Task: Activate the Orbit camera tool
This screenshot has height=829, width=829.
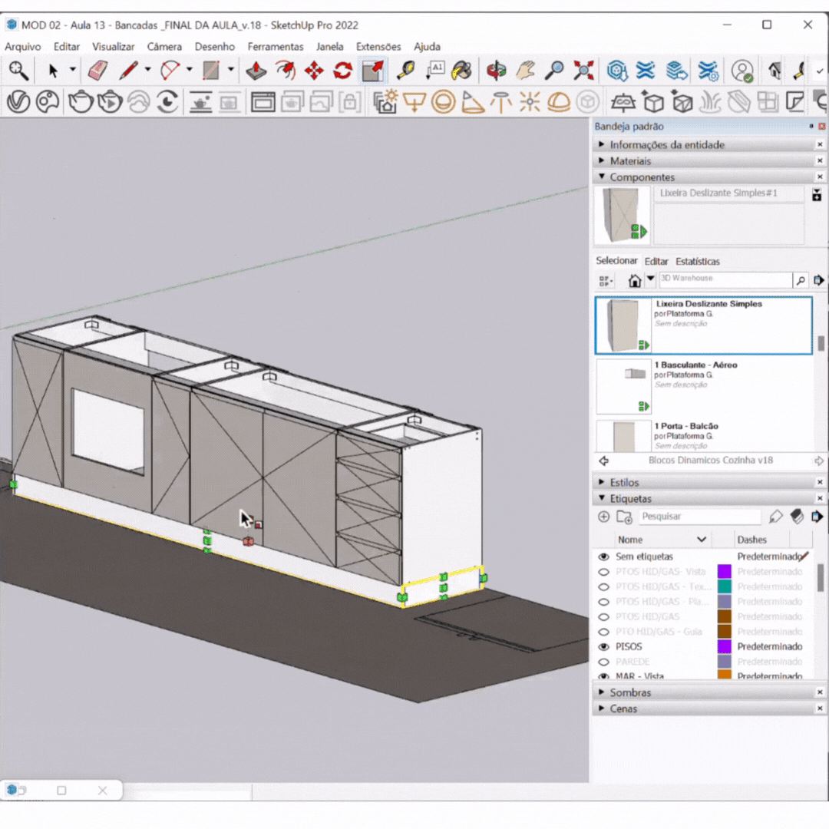Action: coord(497,71)
